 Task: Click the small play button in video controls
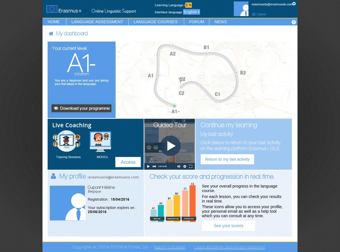[x=148, y=166]
